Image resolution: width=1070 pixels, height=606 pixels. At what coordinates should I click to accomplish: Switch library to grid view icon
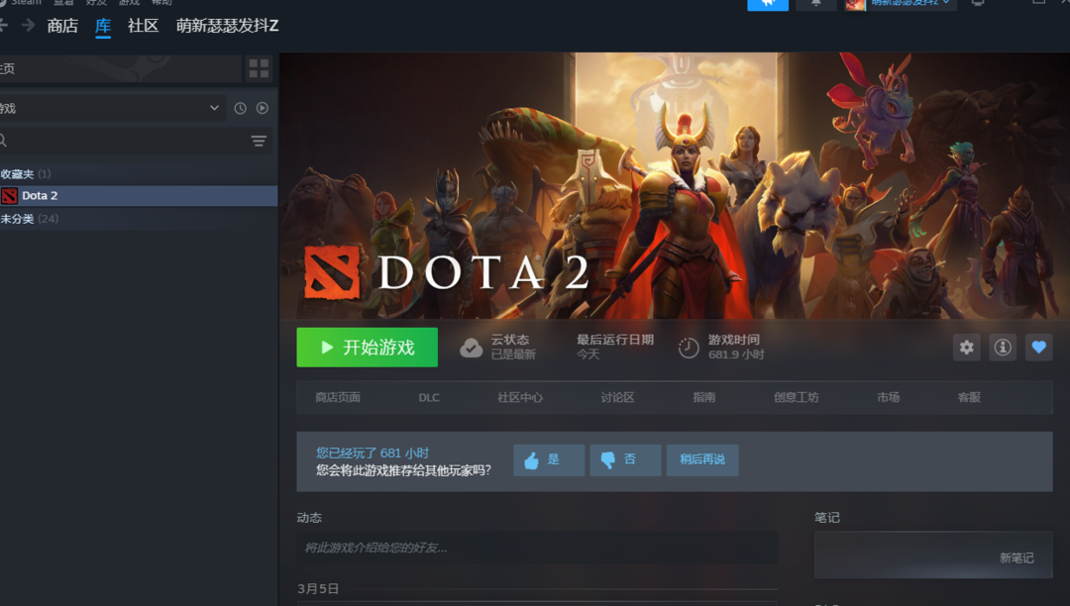point(259,68)
